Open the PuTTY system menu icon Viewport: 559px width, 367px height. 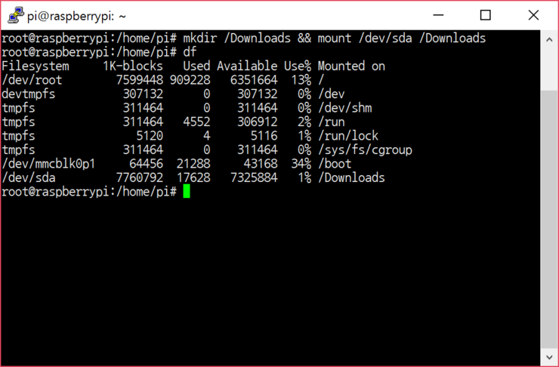point(16,15)
